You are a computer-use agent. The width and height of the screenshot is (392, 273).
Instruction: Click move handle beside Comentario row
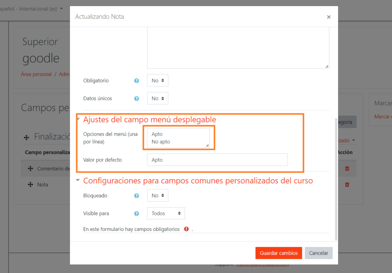pyautogui.click(x=30, y=168)
